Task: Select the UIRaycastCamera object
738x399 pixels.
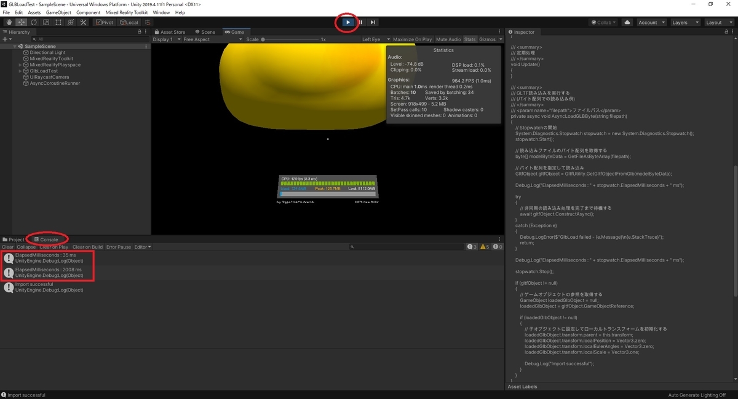Action: tap(49, 77)
